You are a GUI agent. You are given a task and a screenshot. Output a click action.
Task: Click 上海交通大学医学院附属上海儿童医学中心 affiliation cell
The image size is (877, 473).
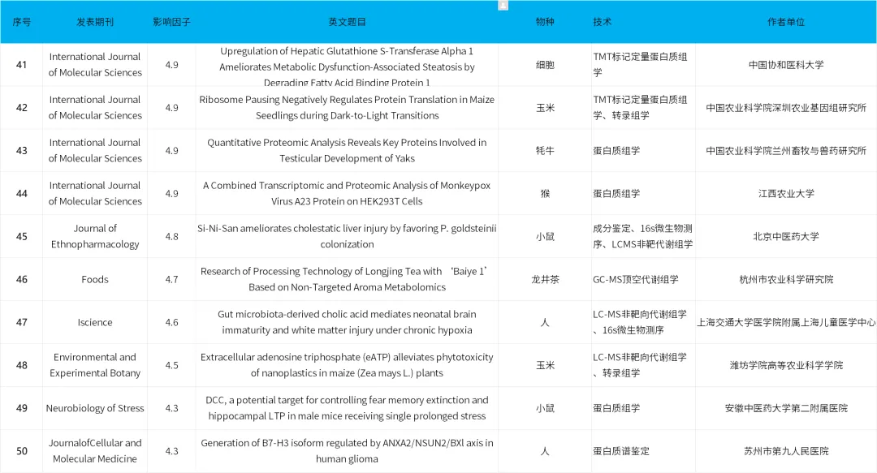[x=786, y=322]
